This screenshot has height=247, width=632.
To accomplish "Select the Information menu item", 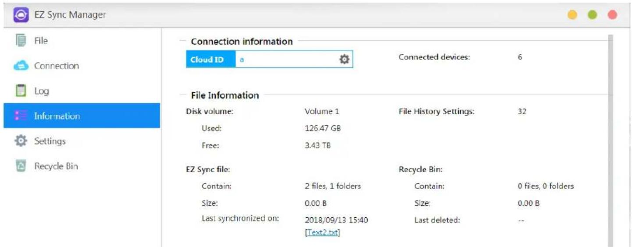I will coord(82,116).
